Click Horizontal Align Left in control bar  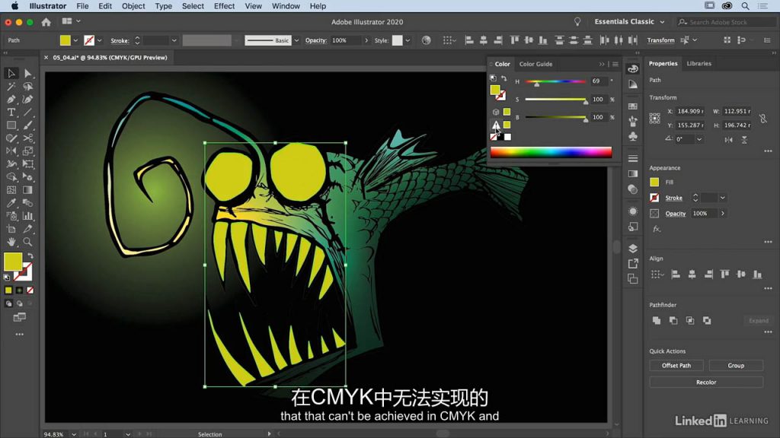[469, 40]
